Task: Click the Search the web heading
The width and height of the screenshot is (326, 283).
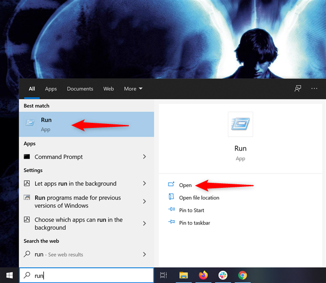Action: click(x=41, y=241)
